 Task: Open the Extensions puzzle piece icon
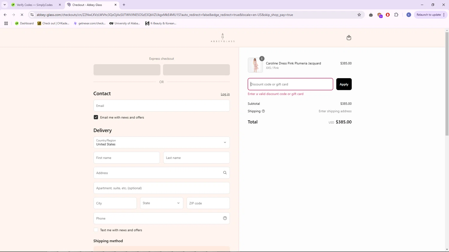point(396,15)
